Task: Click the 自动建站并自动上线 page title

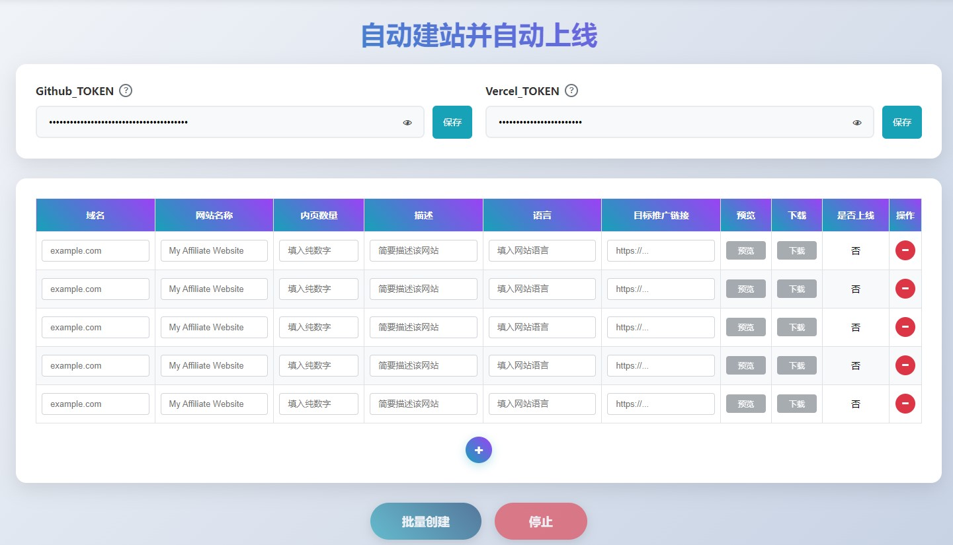Action: [x=479, y=36]
